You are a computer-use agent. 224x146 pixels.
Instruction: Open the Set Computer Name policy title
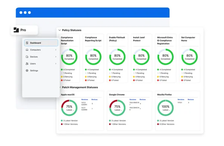click(x=188, y=39)
